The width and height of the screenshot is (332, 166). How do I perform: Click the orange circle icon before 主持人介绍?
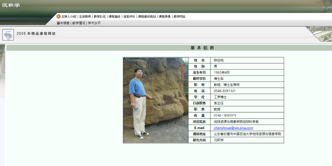coord(58,16)
